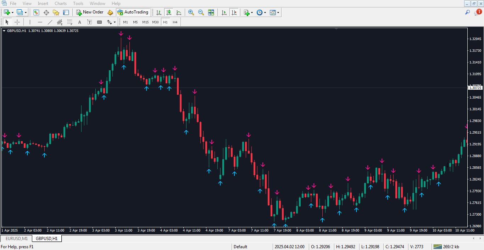Select the Crosshair tool
The image size is (484, 250).
(17, 22)
